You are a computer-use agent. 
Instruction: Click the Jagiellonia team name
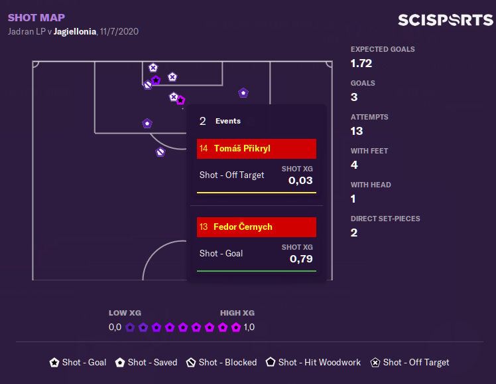pyautogui.click(x=75, y=31)
